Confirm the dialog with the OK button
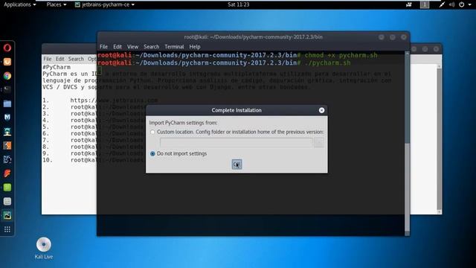Viewport: 476px width, 268px height. (x=237, y=165)
